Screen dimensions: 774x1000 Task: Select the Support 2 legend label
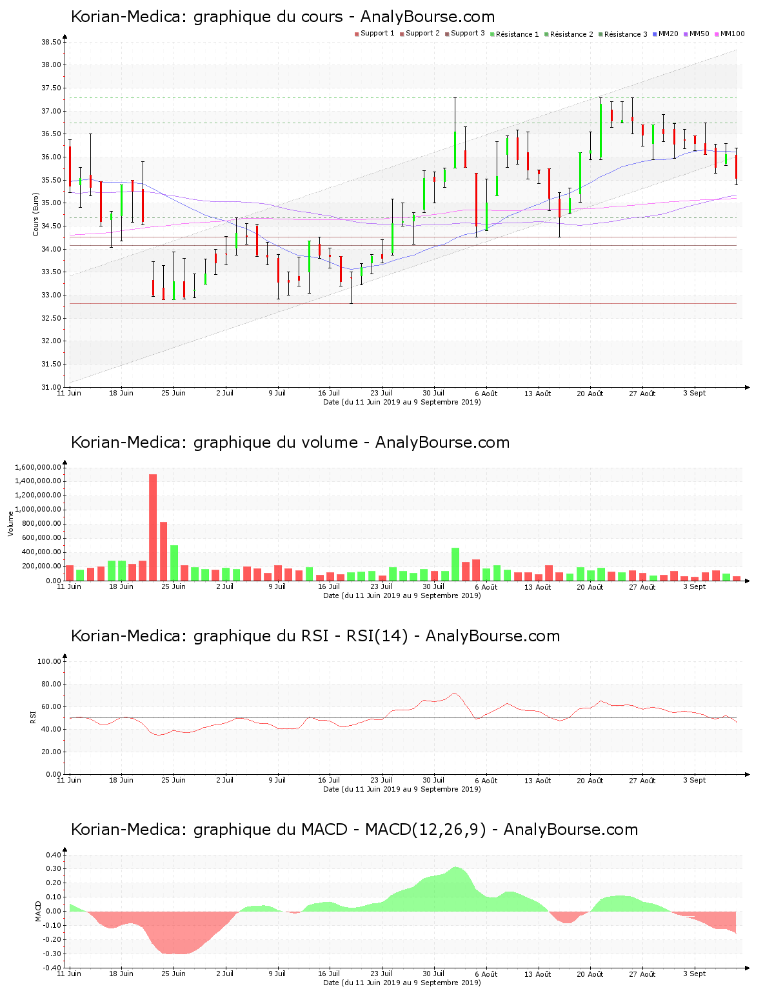tap(422, 34)
